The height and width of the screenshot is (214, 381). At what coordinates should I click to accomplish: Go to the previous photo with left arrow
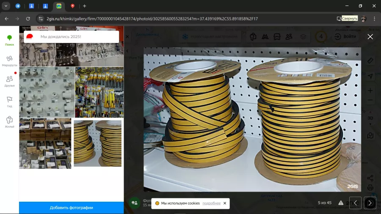tap(356, 203)
